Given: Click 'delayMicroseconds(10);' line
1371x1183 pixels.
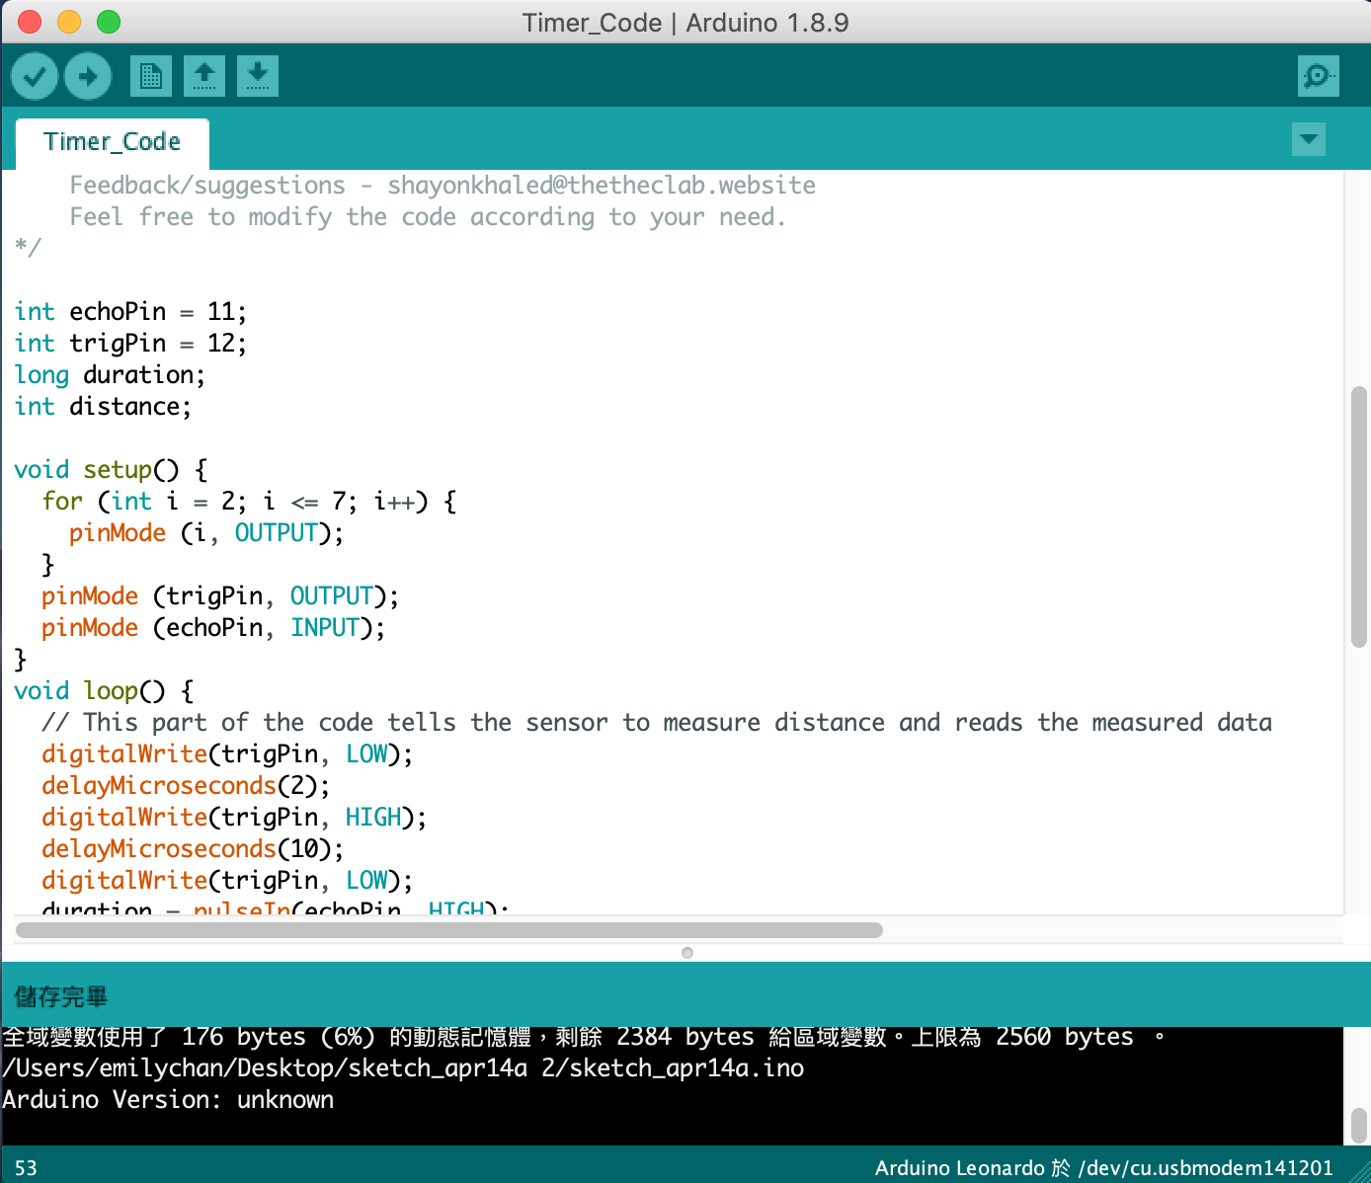Looking at the screenshot, I should coord(193,849).
